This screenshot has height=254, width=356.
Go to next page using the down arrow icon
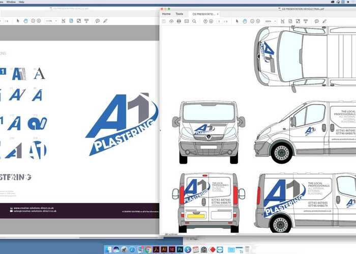[212, 21]
